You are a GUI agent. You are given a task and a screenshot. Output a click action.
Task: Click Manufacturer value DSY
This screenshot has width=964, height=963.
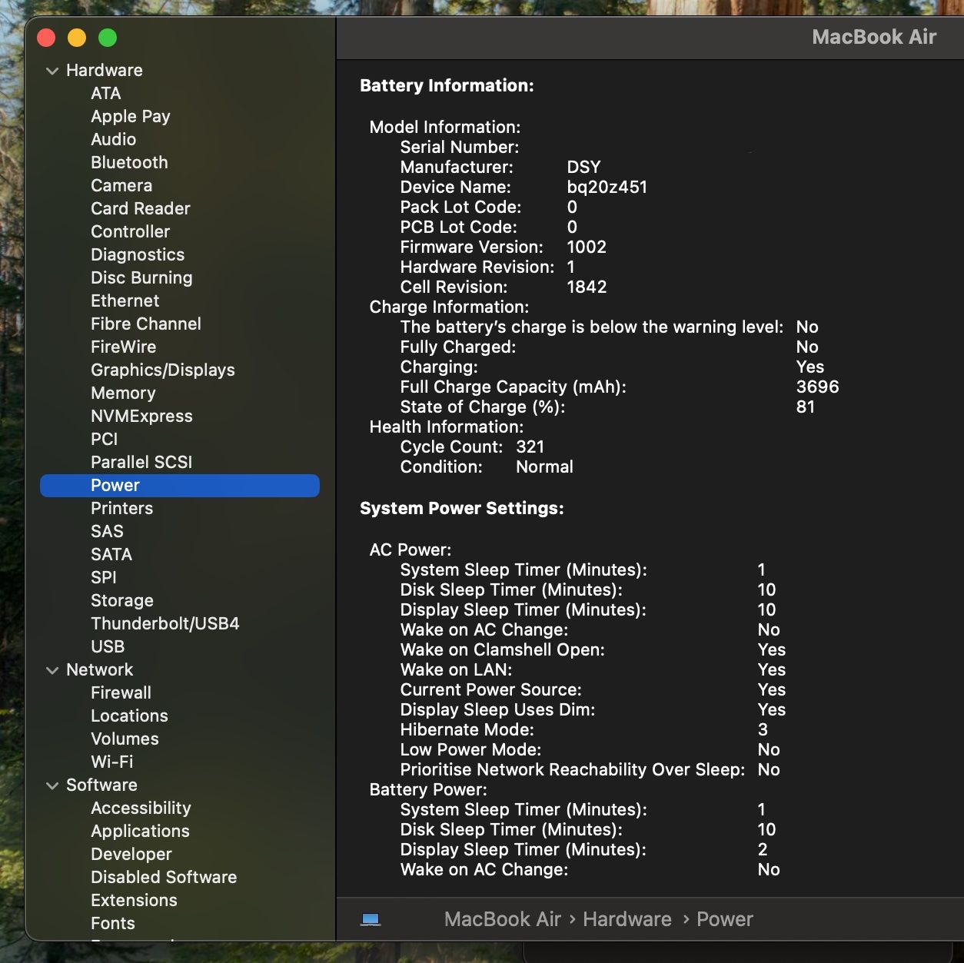(584, 168)
